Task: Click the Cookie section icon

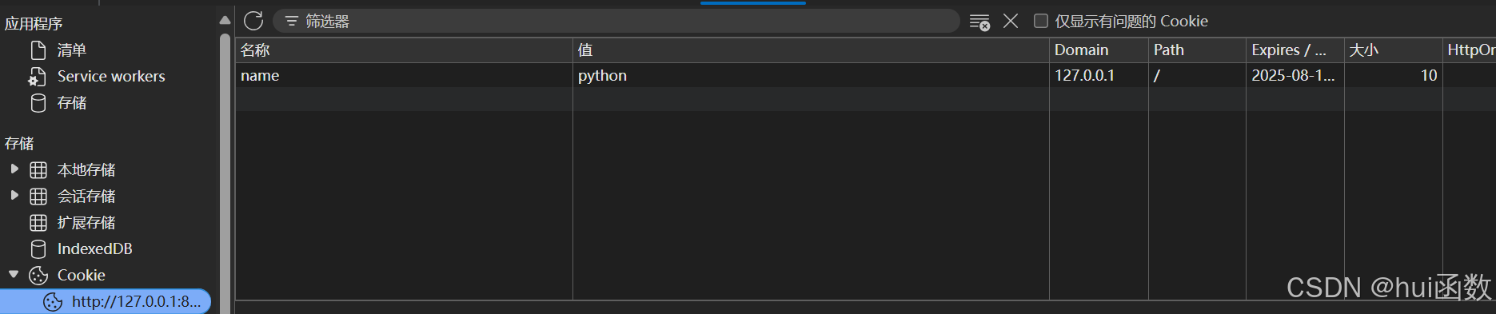Action: (38, 276)
